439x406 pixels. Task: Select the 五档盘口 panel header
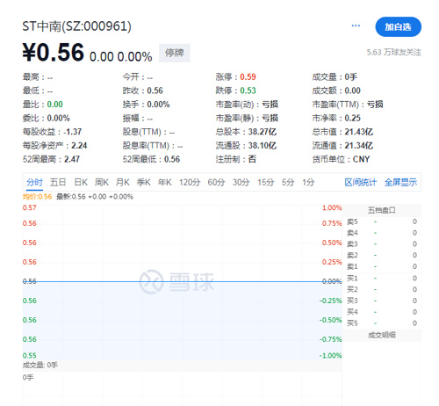click(x=382, y=210)
